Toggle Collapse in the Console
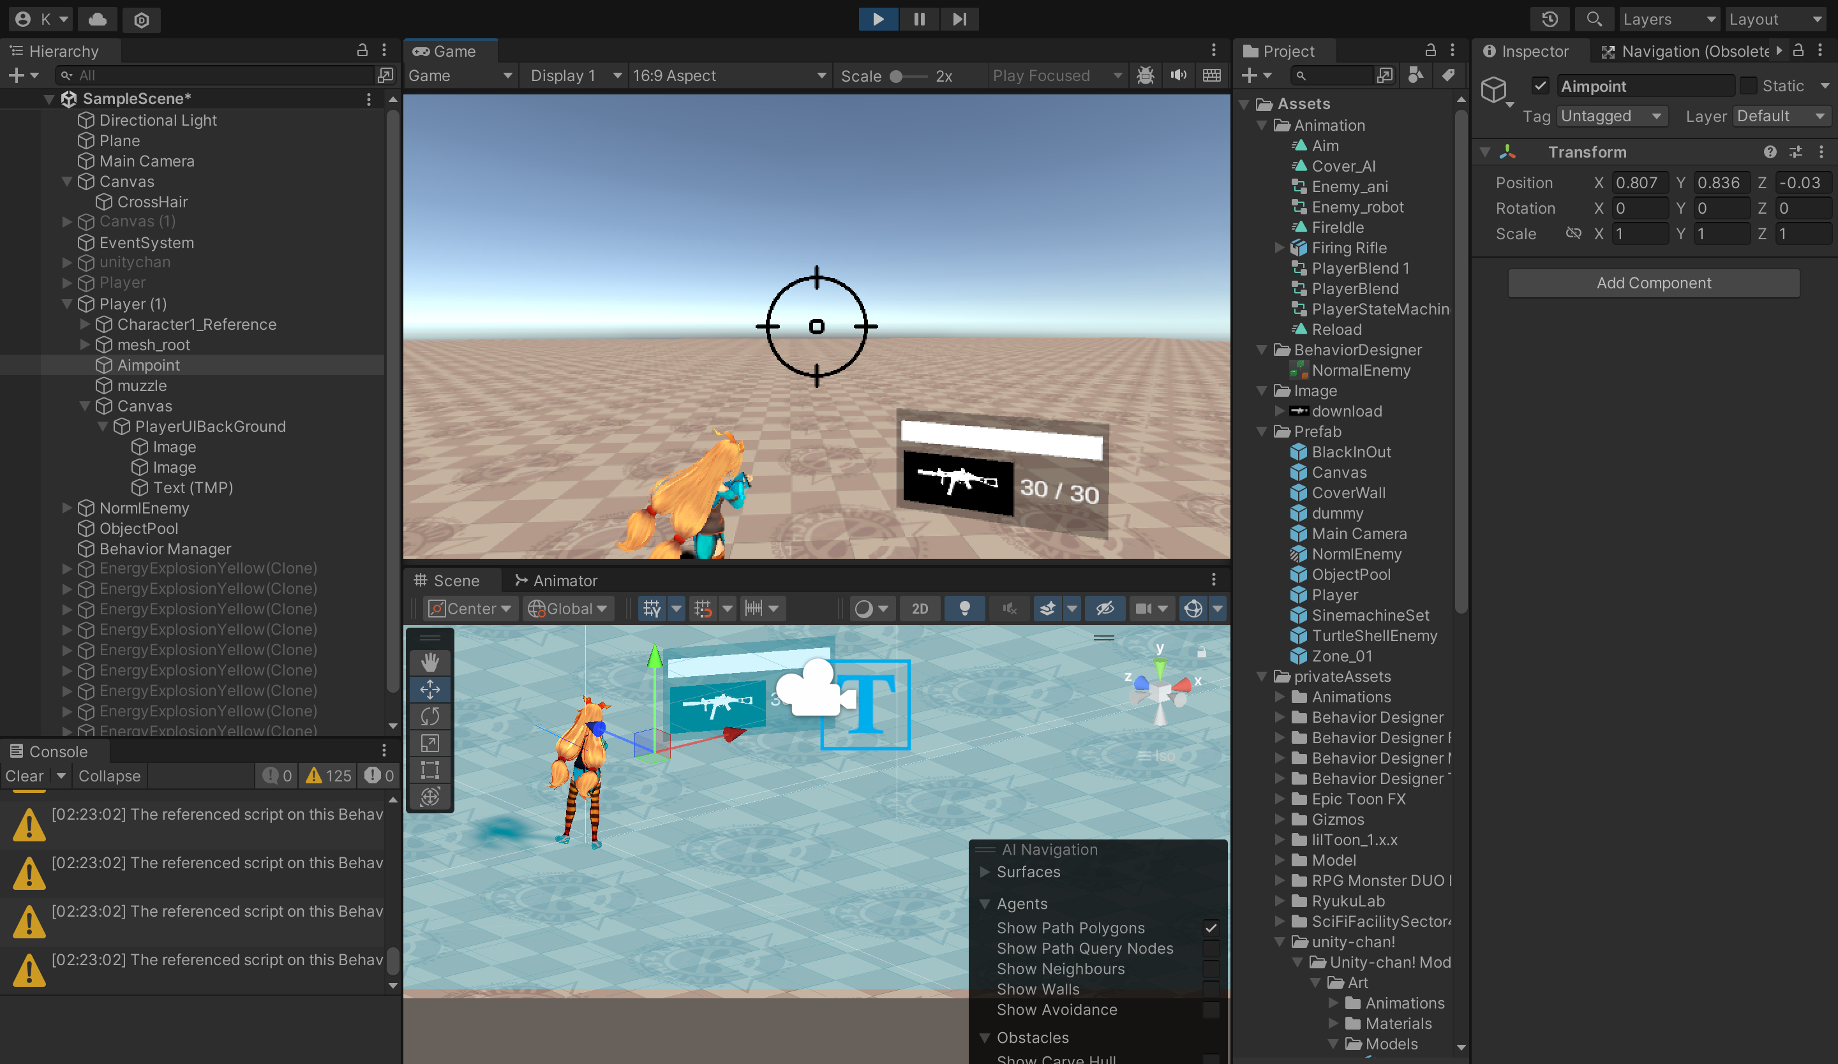Screen dimensions: 1838x1064 [109, 776]
